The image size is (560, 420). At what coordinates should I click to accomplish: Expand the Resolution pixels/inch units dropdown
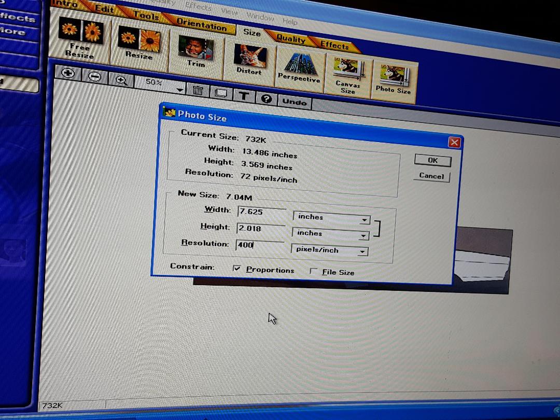tap(362, 252)
